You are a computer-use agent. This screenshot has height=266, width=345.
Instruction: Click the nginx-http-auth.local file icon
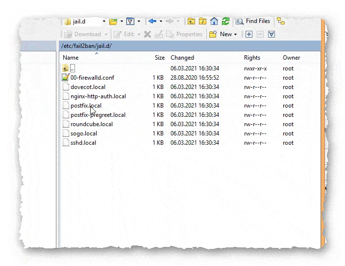click(x=66, y=96)
